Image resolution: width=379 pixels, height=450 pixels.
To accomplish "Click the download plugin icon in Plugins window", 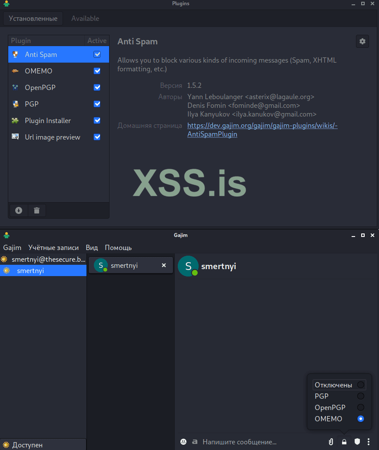I will (x=18, y=210).
